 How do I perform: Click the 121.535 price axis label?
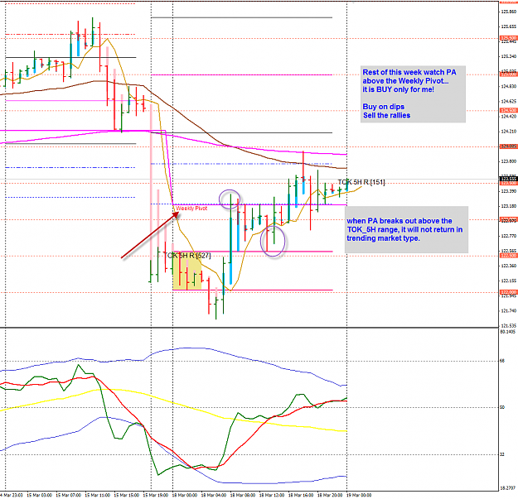click(508, 325)
